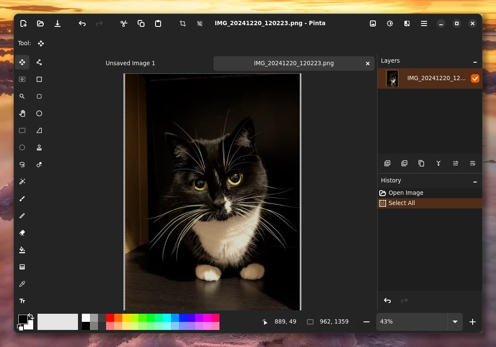Screen dimensions: 496x347
Task: Select the Zoom magnifier tool
Action: [22, 96]
